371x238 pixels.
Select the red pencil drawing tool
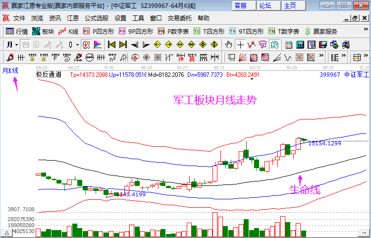tap(10, 58)
